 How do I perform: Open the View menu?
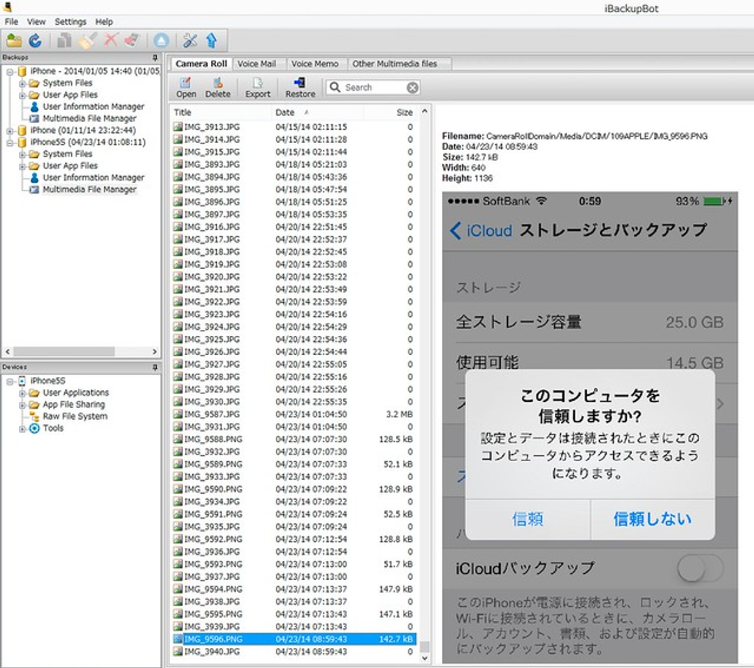pos(36,21)
